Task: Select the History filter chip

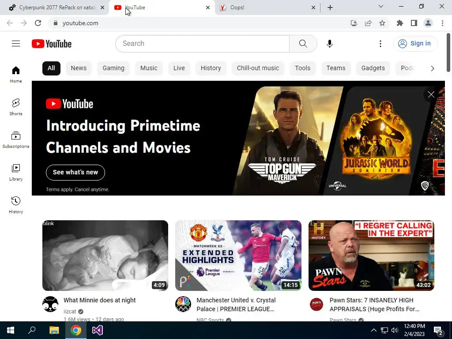Action: point(211,68)
